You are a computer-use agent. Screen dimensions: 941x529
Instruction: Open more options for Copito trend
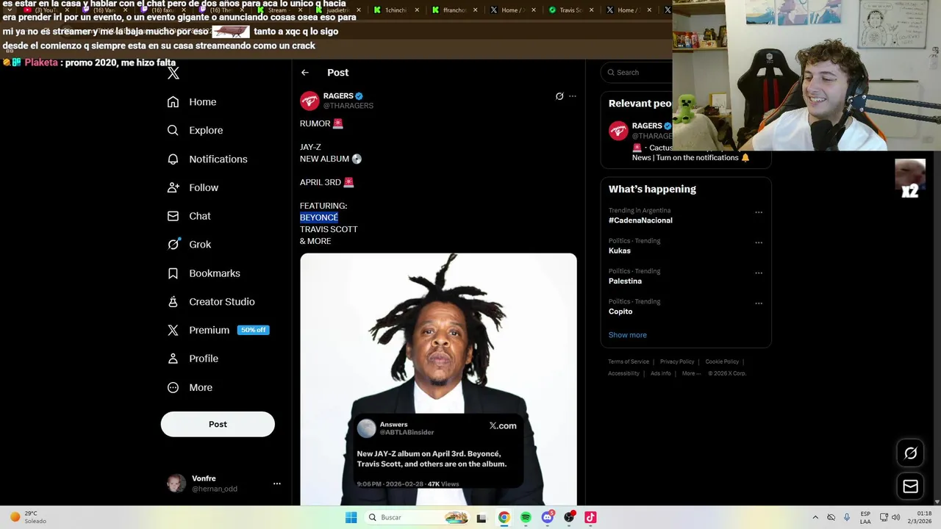click(759, 303)
